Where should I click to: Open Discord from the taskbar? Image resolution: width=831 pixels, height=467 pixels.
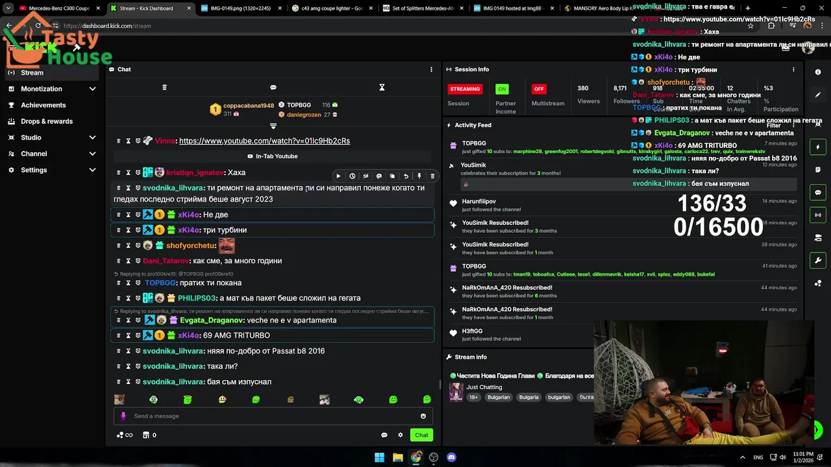[x=451, y=457]
